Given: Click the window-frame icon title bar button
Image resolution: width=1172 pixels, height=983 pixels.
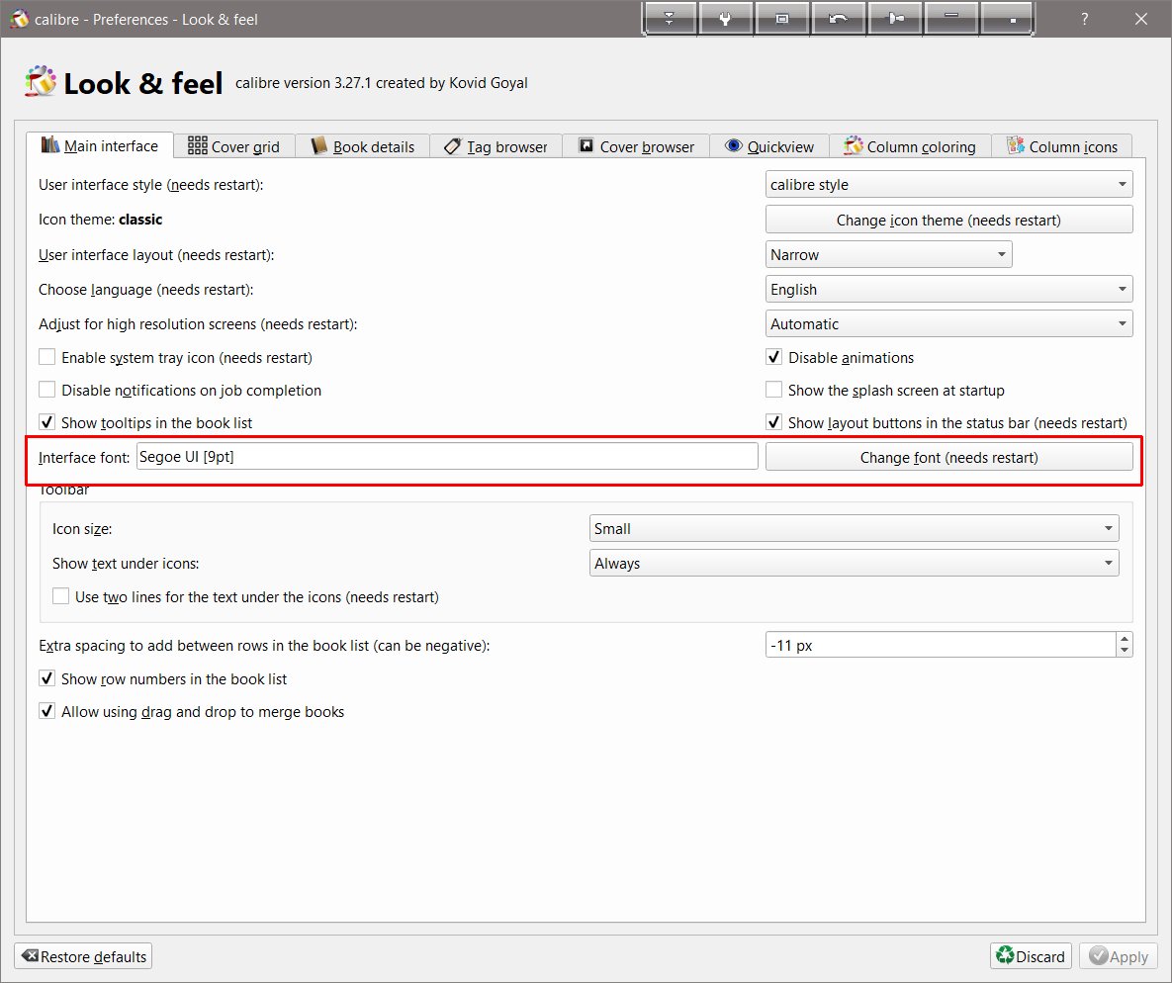Looking at the screenshot, I should pyautogui.click(x=782, y=19).
